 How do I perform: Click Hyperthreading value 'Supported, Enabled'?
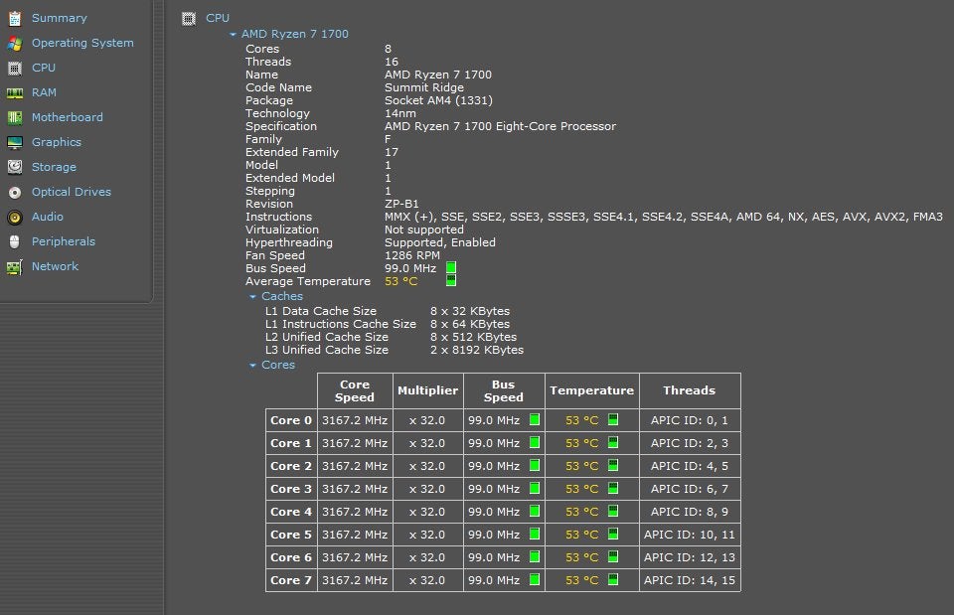coord(440,242)
